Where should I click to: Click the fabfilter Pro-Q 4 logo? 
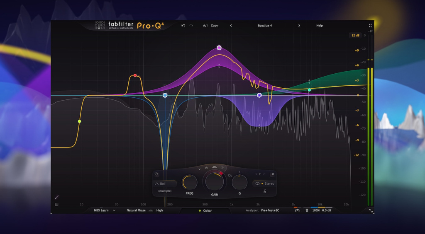129,25
